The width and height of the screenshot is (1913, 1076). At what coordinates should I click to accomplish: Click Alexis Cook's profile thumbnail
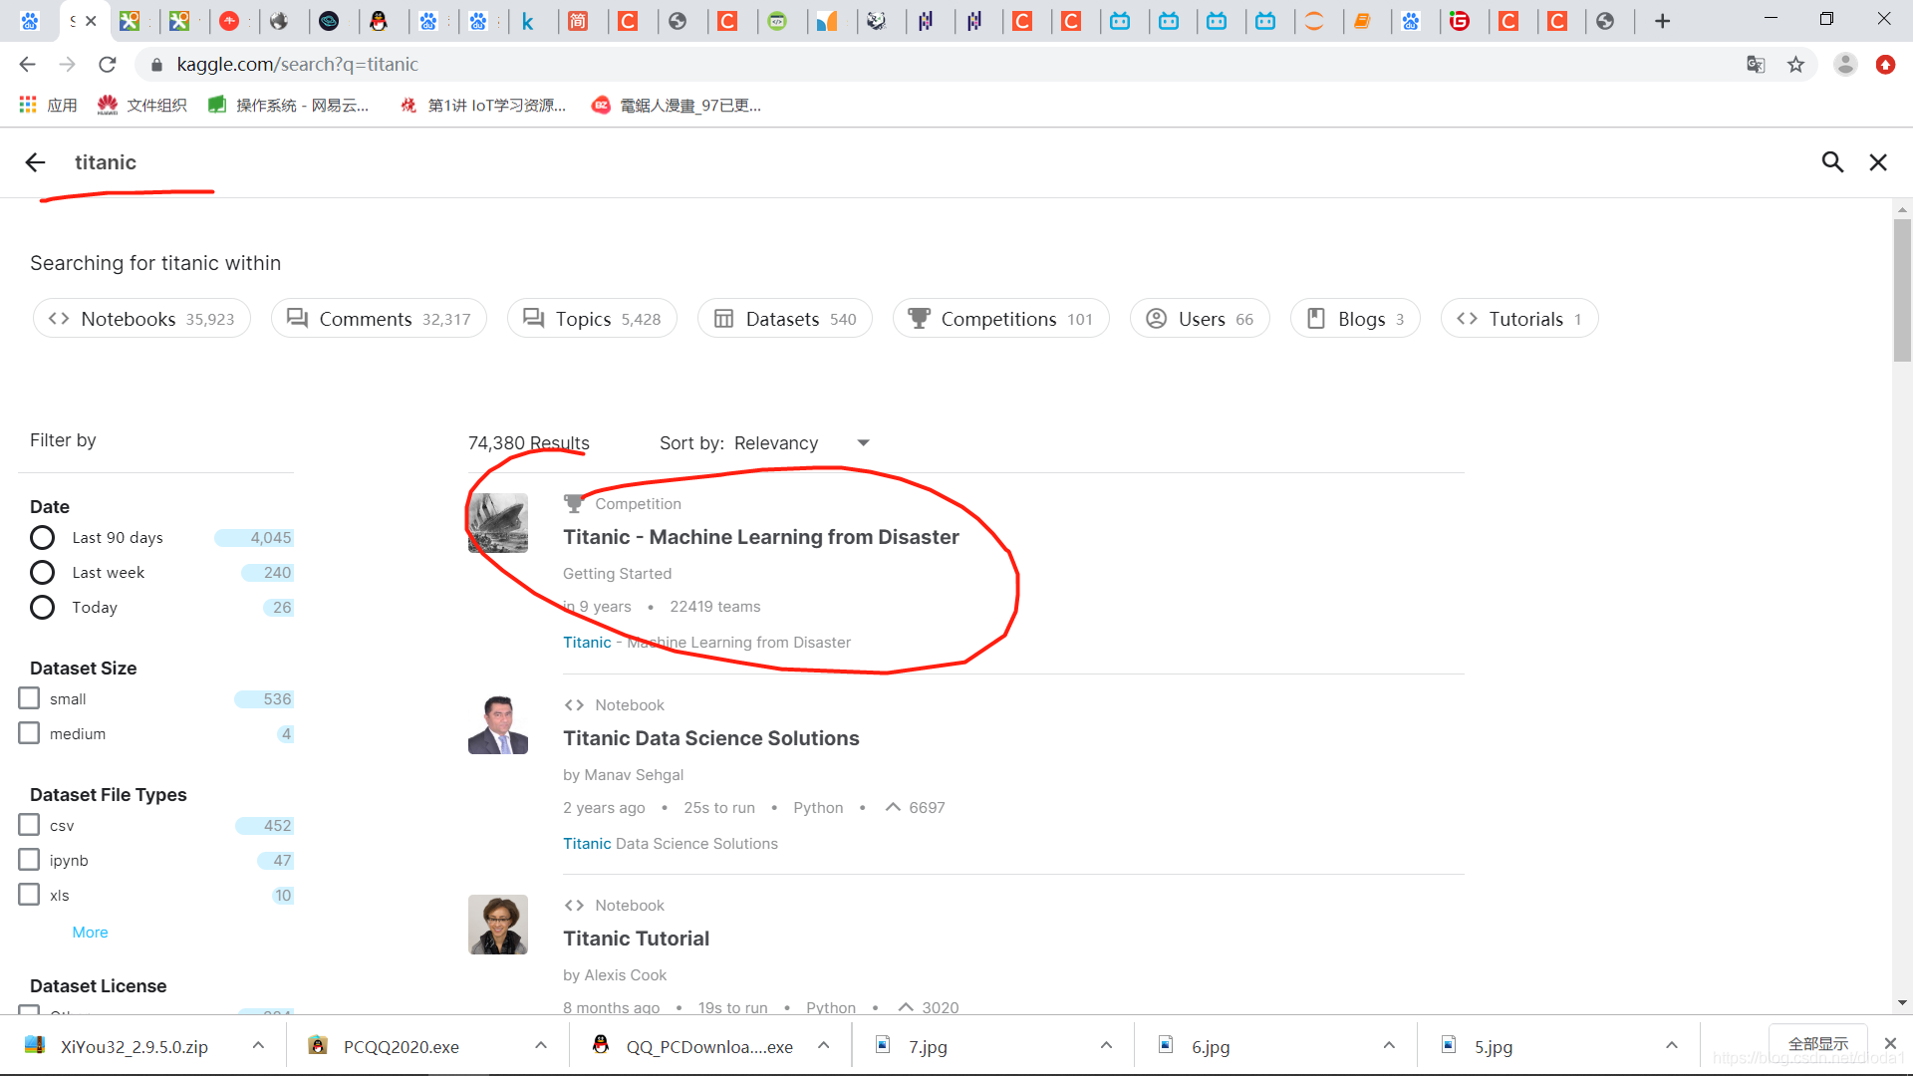pyautogui.click(x=498, y=925)
